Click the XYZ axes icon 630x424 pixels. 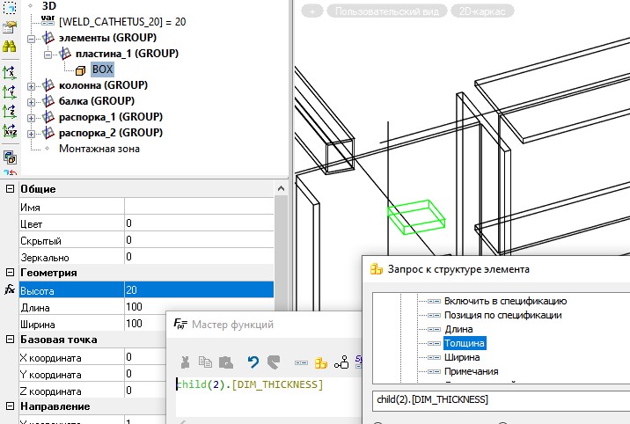10,130
